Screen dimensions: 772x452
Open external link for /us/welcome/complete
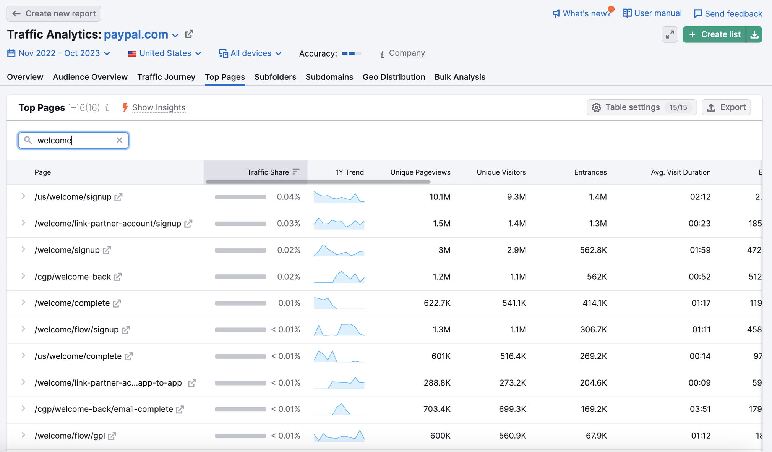(129, 356)
